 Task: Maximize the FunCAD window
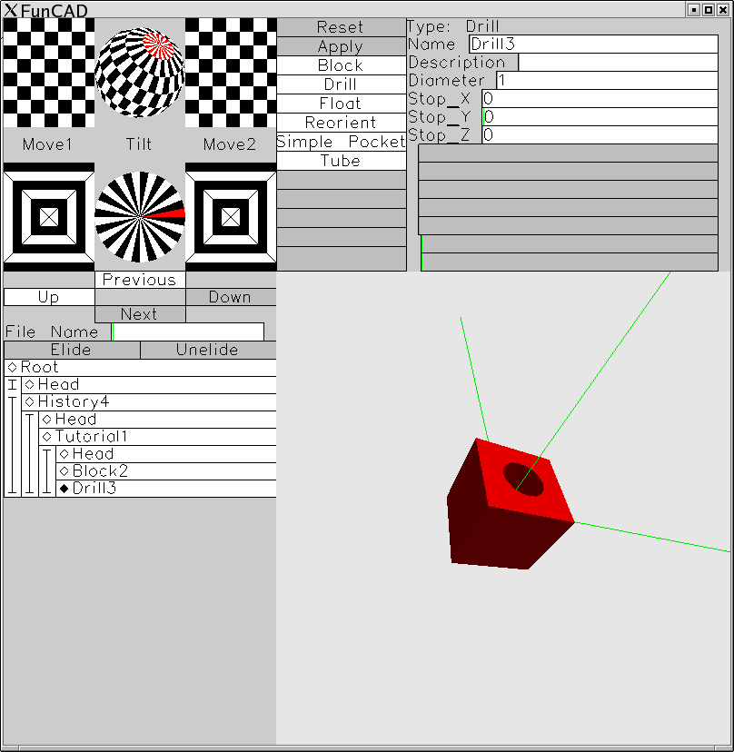click(708, 10)
